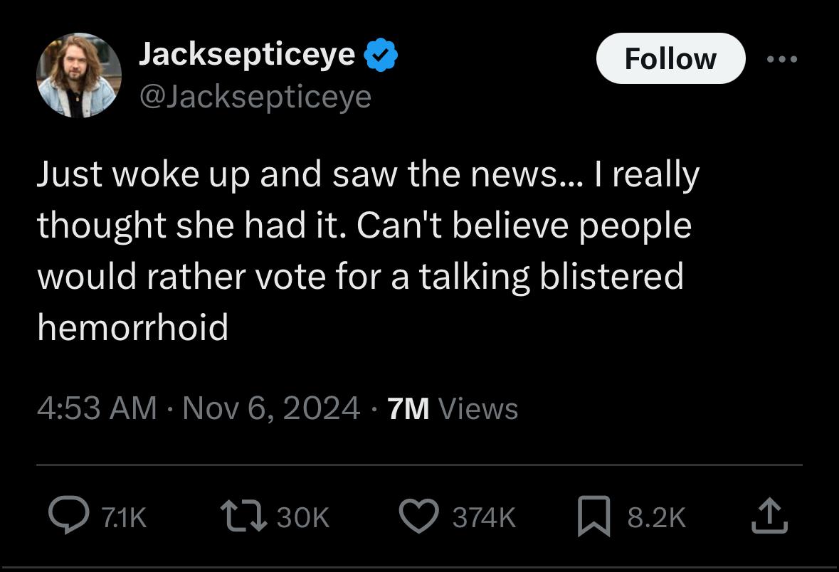Like the tweet with the heart icon
This screenshot has height=572, width=839.
coord(418,517)
